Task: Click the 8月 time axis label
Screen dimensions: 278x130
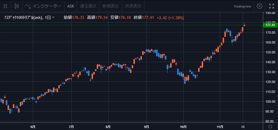Action: (108, 127)
